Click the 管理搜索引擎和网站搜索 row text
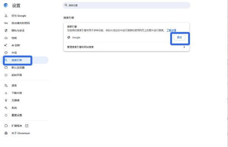228x147 pixels. tap(80, 47)
